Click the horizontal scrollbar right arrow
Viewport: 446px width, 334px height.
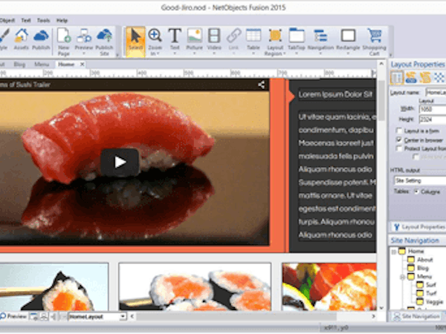[373, 316]
